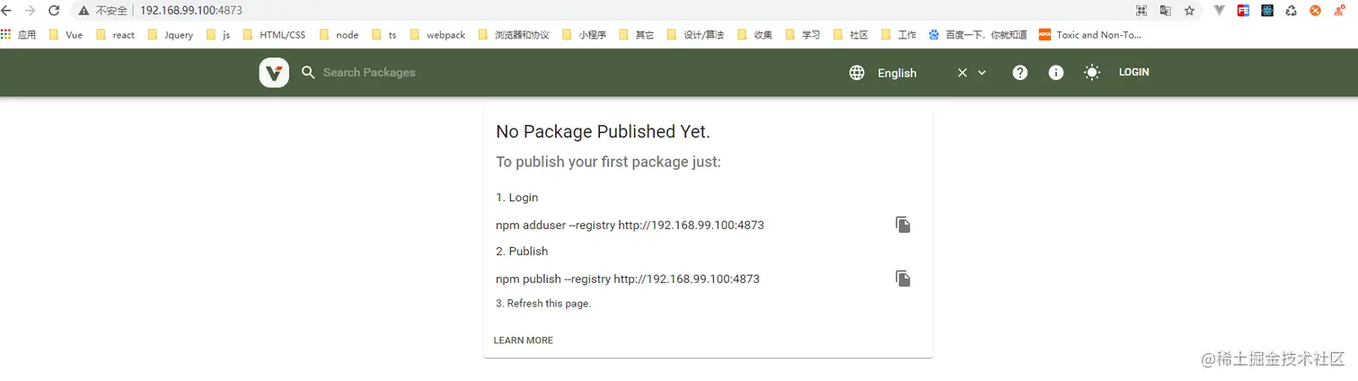Image resolution: width=1358 pixels, height=381 pixels.
Task: Open the 社区 bookmarks folder
Action: point(850,35)
